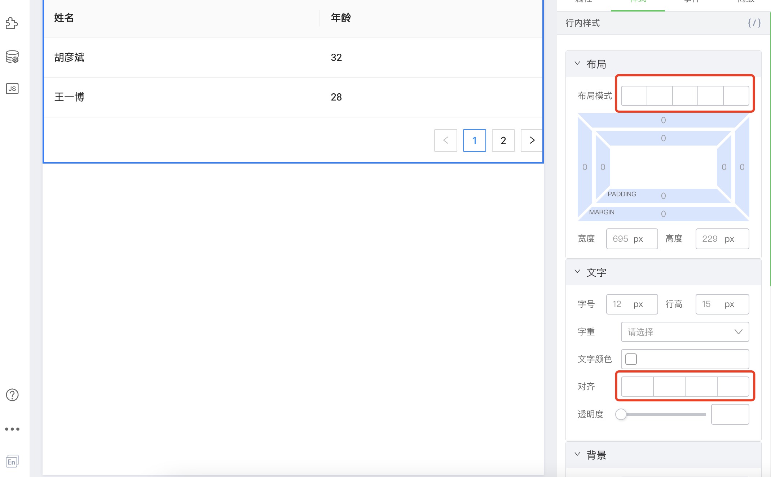Open the more options ellipsis icon
Viewport: 771px width, 477px height.
tap(12, 429)
